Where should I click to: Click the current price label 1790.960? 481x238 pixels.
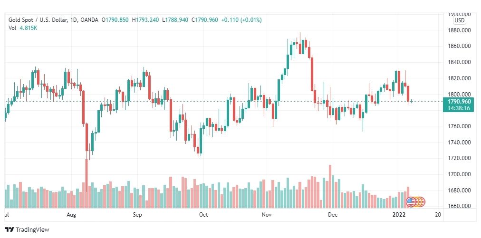459,102
